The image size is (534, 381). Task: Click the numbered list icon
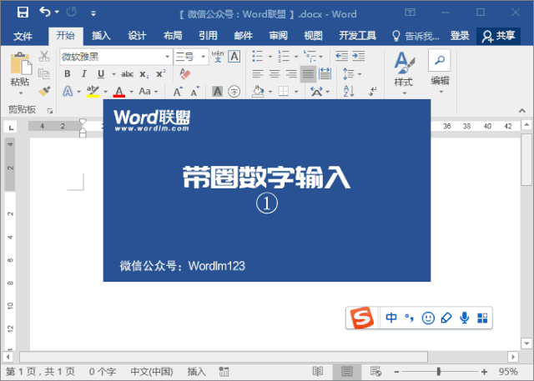284,56
